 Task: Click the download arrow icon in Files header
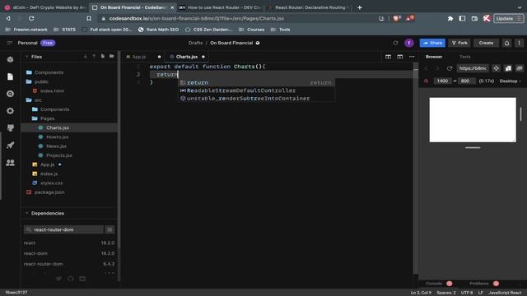(85, 57)
